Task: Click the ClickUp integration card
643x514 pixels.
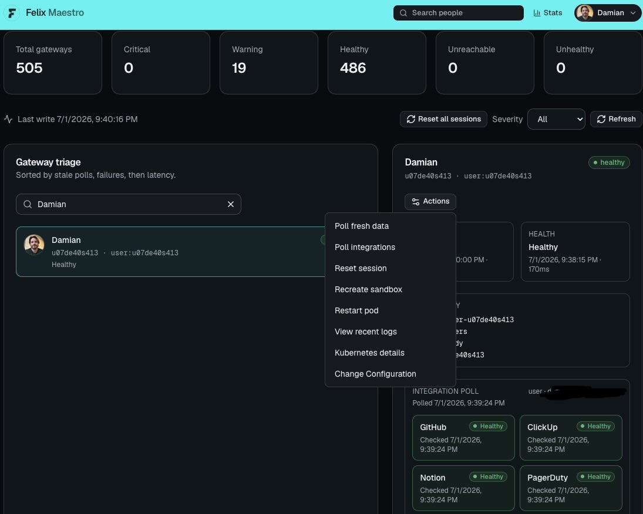Action: point(571,438)
